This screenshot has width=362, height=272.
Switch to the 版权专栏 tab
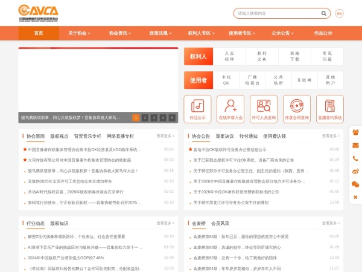pos(59,136)
